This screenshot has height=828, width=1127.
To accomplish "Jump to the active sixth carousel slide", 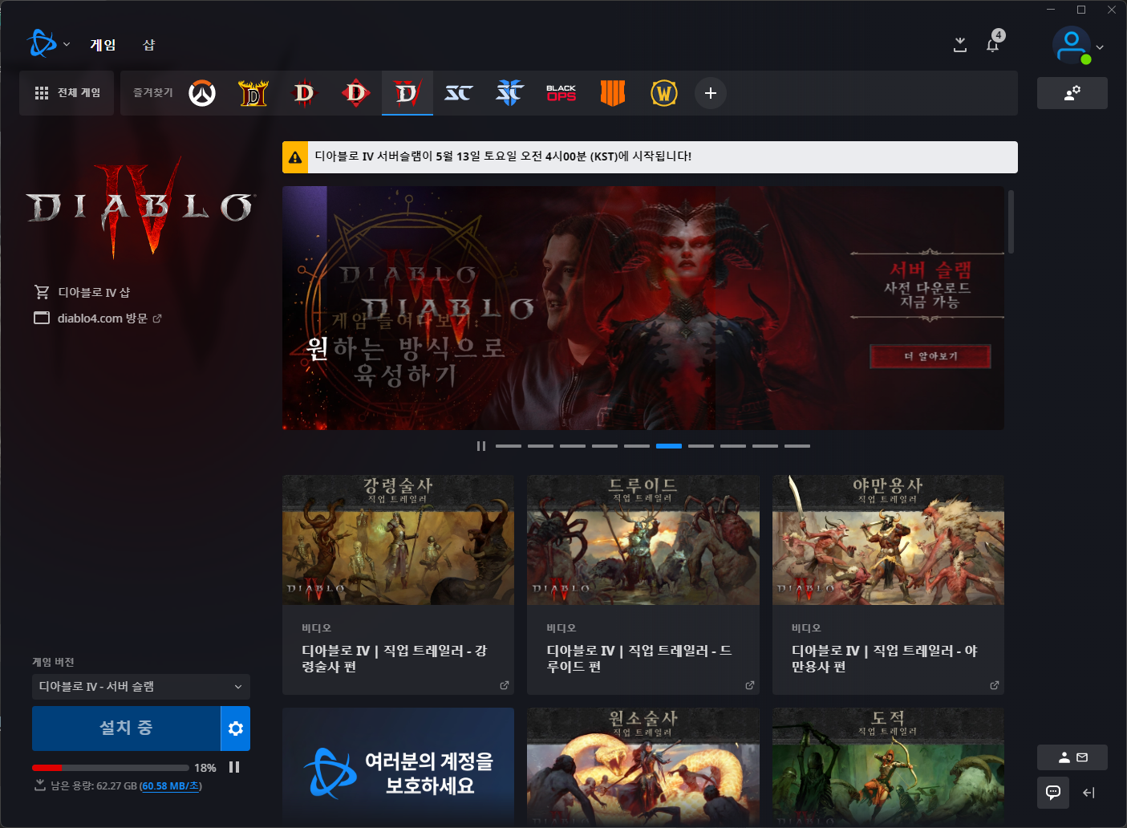I will tap(669, 446).
